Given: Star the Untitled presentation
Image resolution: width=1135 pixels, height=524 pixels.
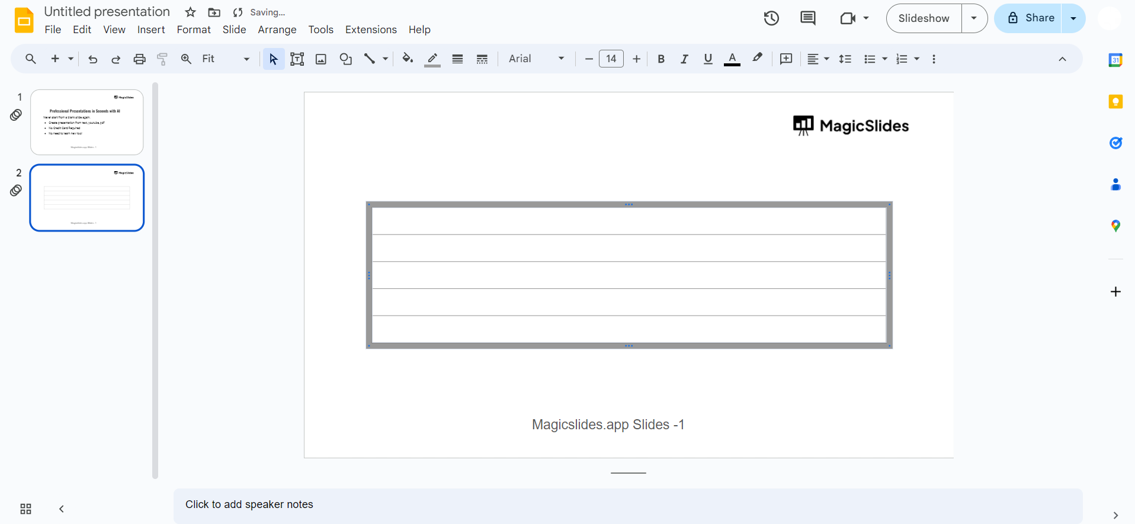Looking at the screenshot, I should pyautogui.click(x=190, y=12).
